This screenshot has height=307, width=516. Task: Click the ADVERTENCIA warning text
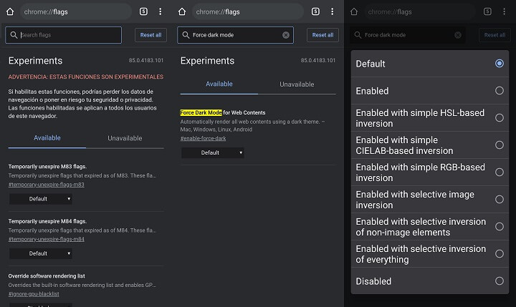pyautogui.click(x=85, y=77)
